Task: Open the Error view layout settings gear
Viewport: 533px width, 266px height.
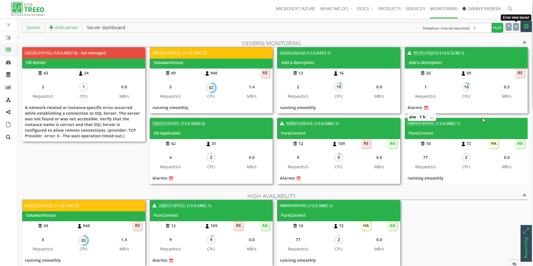Action: coord(526,26)
